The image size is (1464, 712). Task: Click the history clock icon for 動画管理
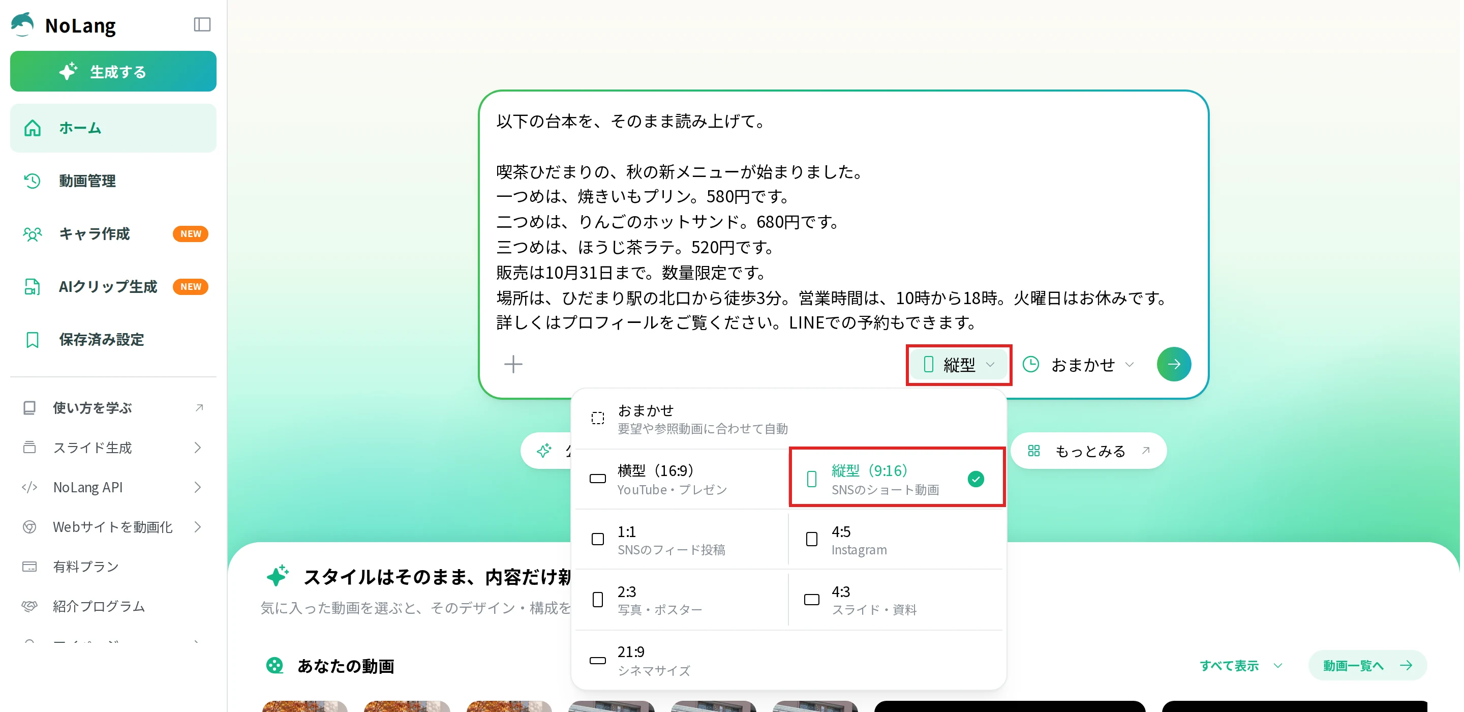point(33,181)
